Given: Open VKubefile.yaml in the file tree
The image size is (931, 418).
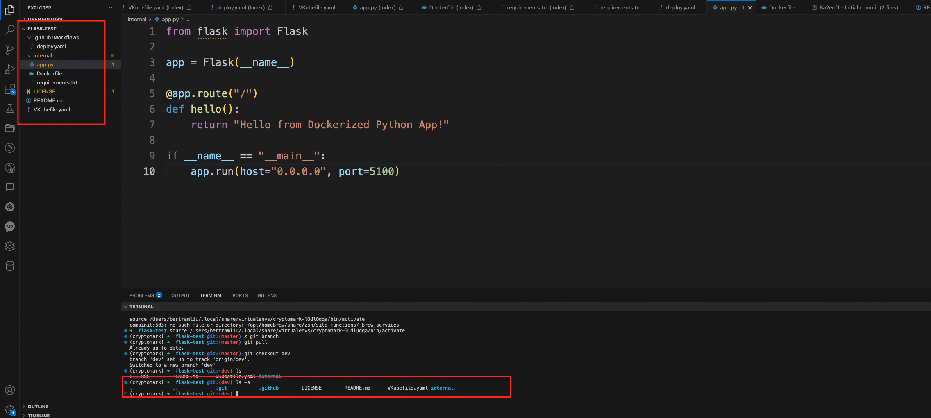Looking at the screenshot, I should (70, 109).
